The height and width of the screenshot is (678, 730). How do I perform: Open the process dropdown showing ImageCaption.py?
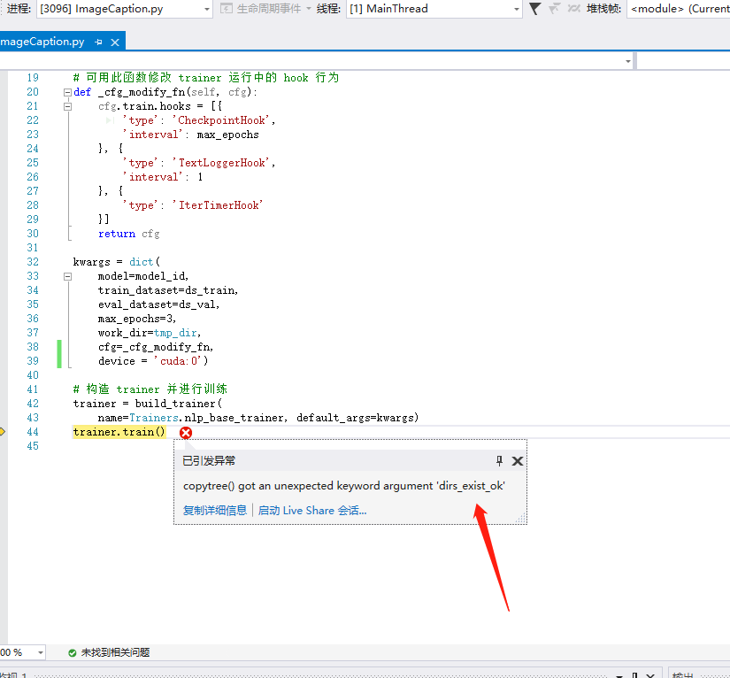point(124,9)
